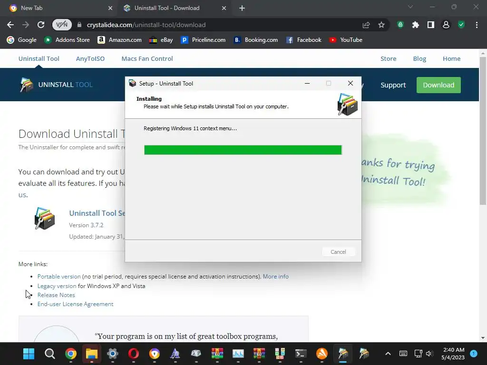Open Chrome from the taskbar
This screenshot has width=487, height=365.
coord(71,354)
